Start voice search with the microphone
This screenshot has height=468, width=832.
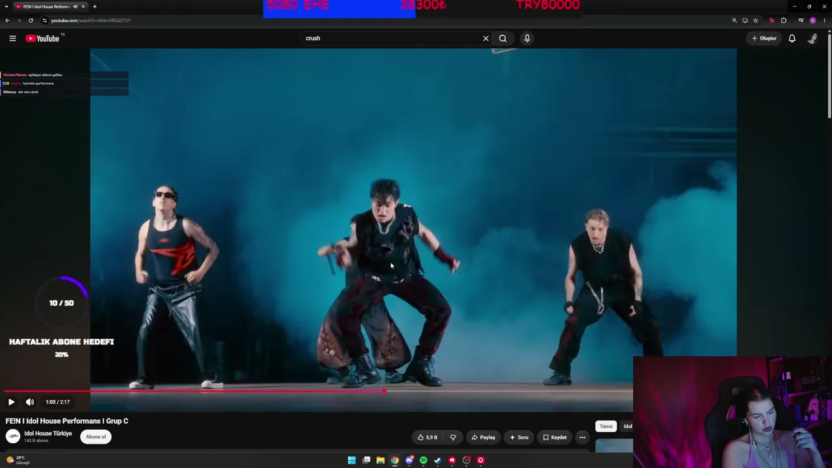coord(527,38)
